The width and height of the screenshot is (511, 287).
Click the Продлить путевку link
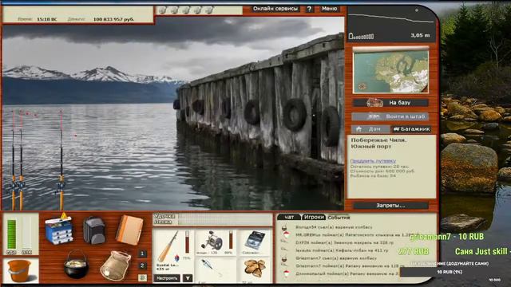tap(373, 161)
